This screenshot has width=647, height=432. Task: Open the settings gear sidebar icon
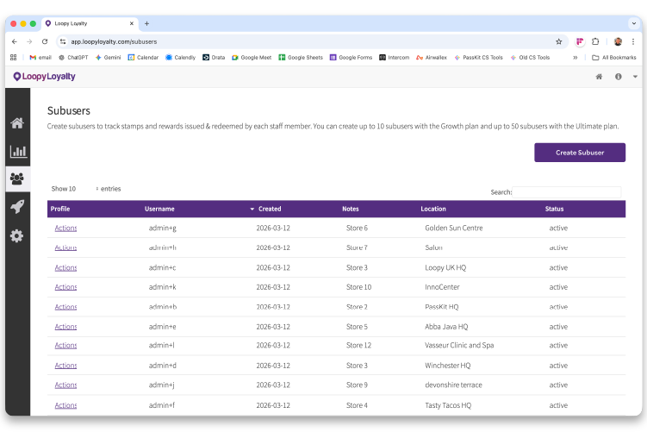coord(17,235)
